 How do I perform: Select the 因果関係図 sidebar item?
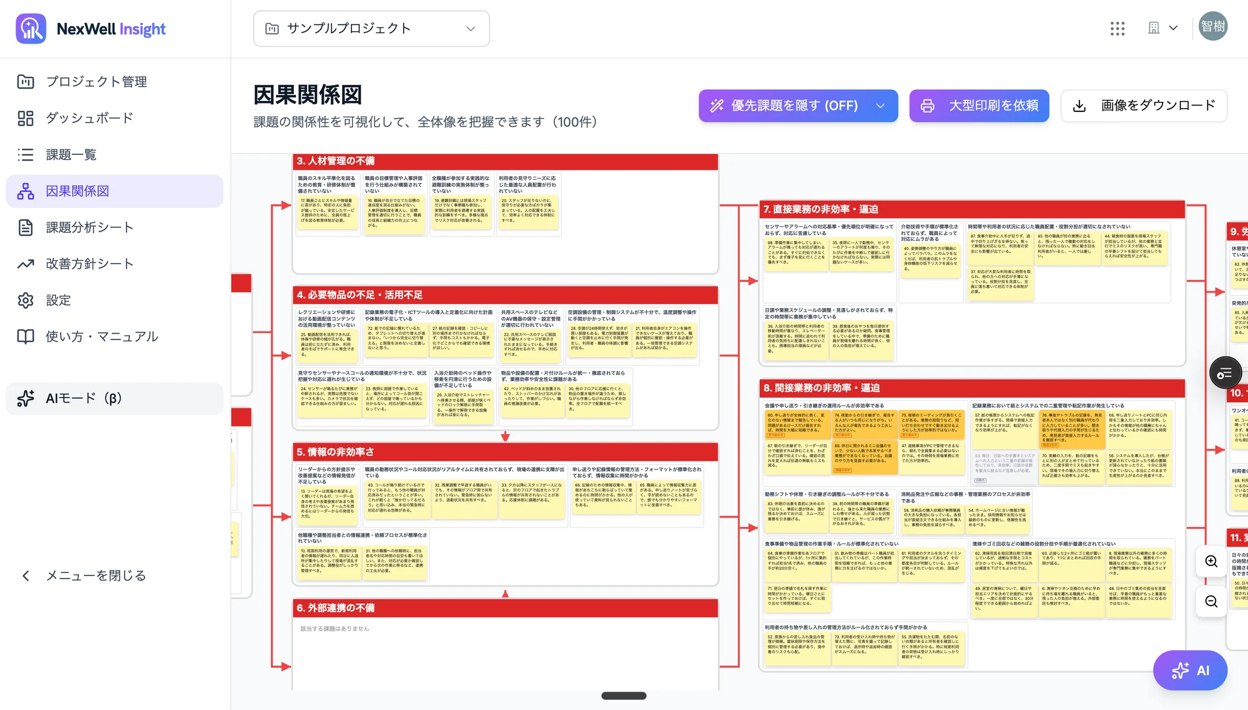[x=114, y=191]
